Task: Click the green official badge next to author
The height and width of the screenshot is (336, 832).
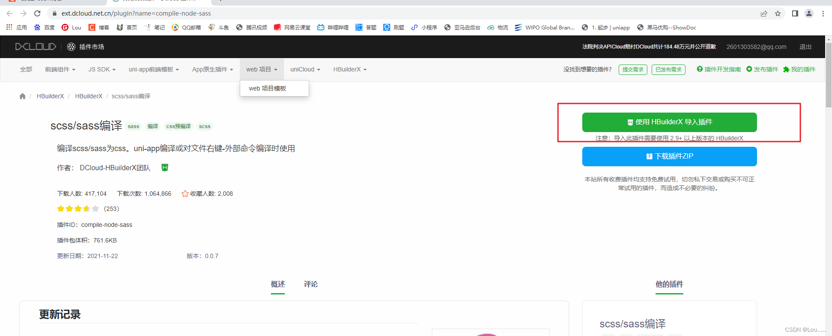Action: (x=165, y=168)
